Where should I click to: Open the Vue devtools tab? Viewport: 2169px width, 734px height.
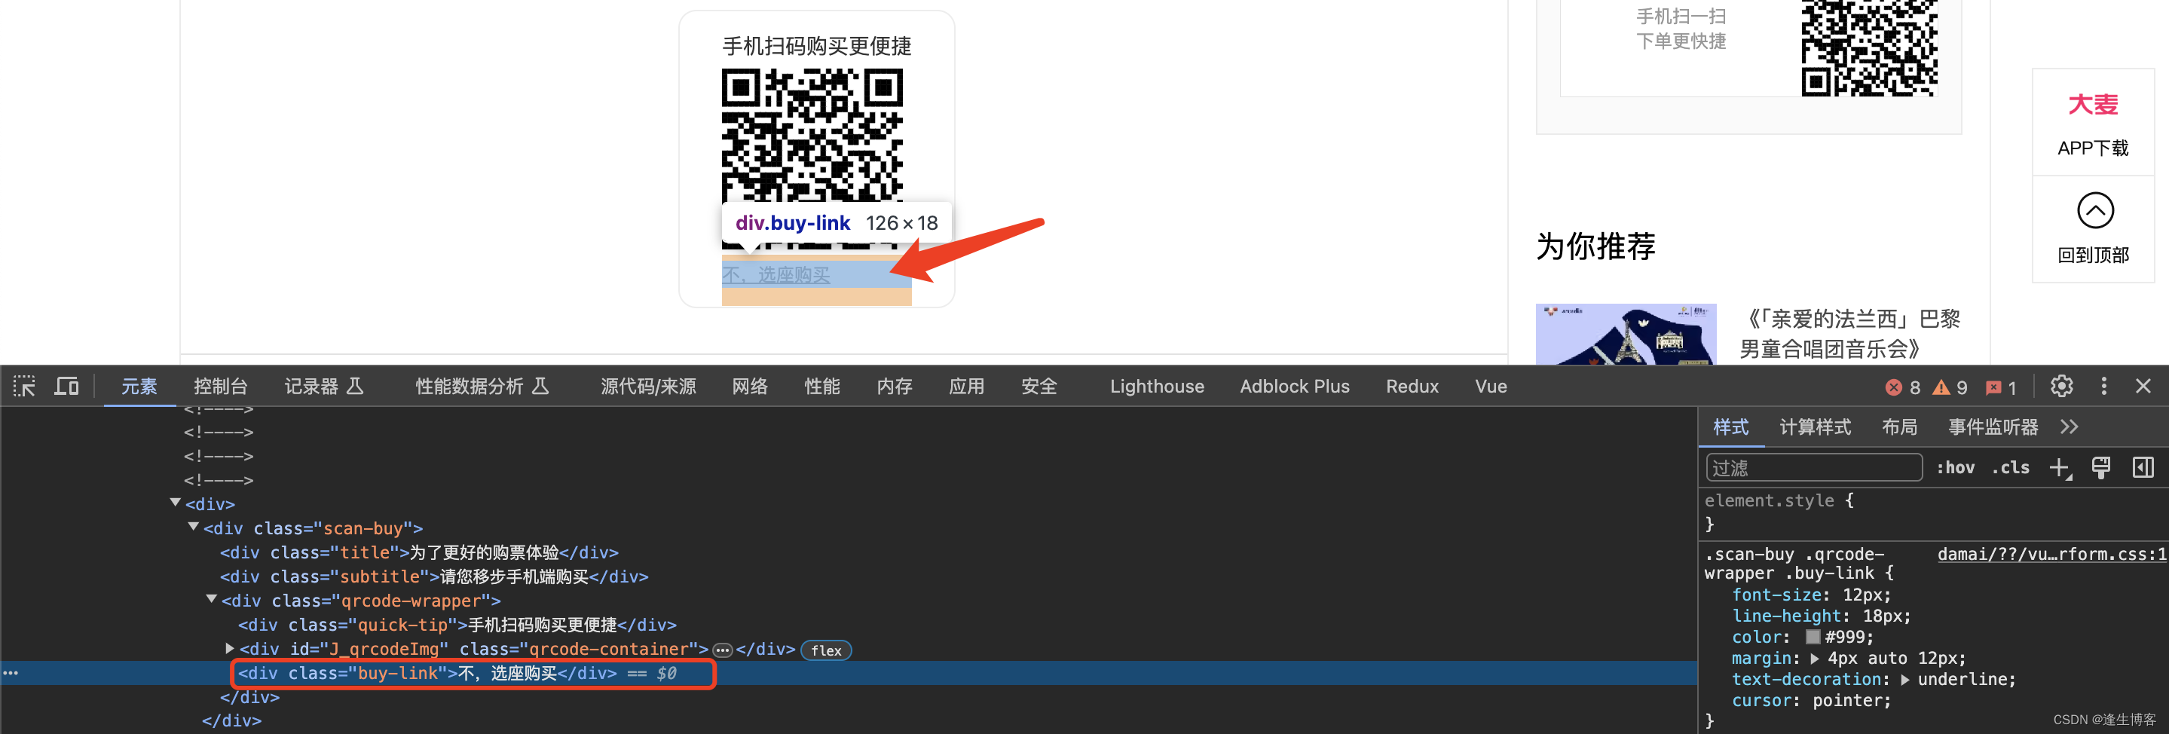[1491, 387]
